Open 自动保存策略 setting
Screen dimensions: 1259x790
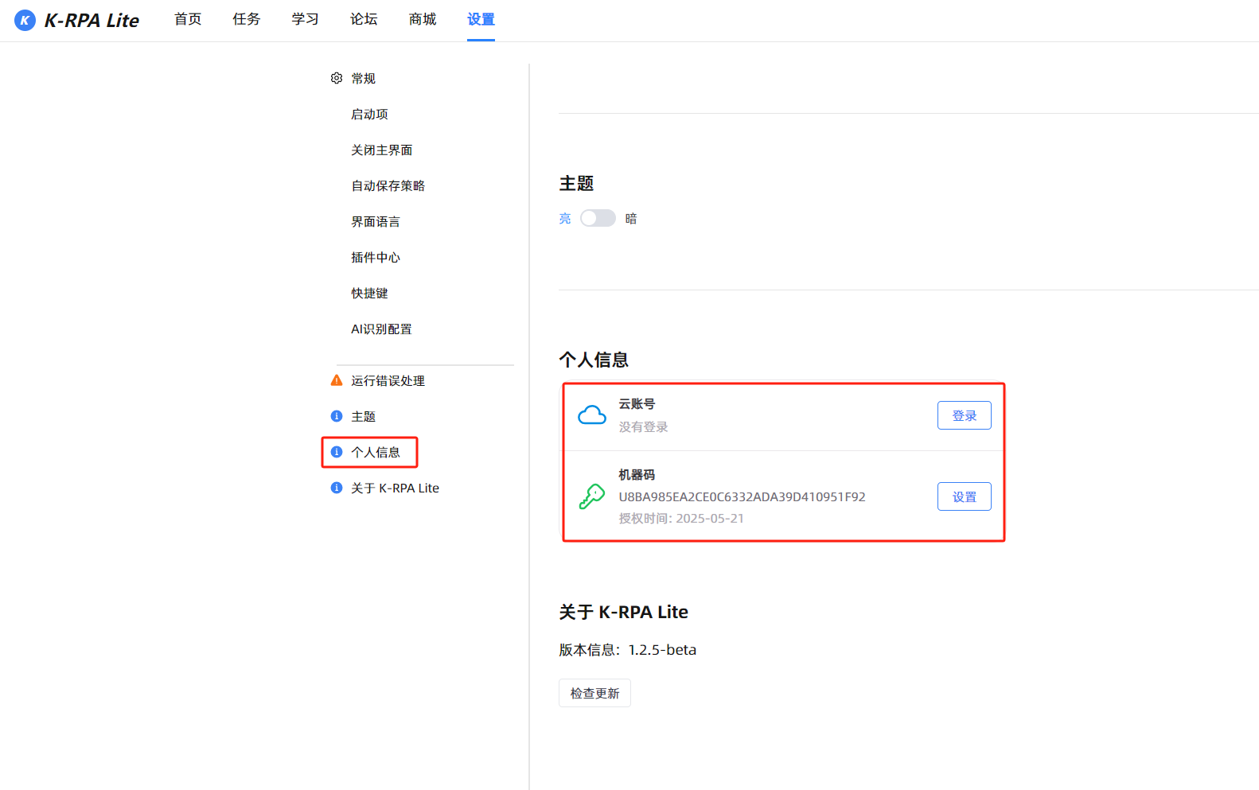(388, 185)
